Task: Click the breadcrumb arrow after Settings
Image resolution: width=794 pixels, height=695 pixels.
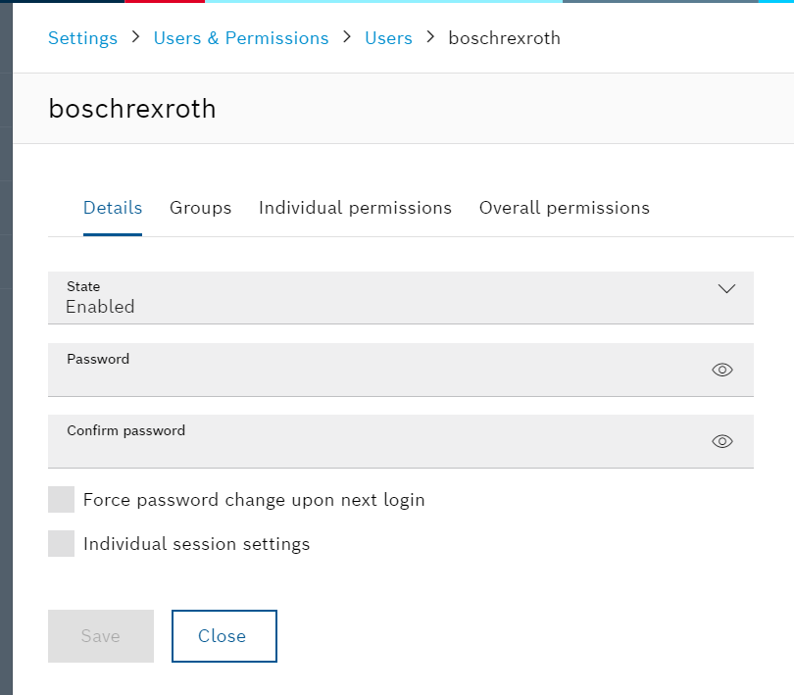Action: (x=135, y=37)
